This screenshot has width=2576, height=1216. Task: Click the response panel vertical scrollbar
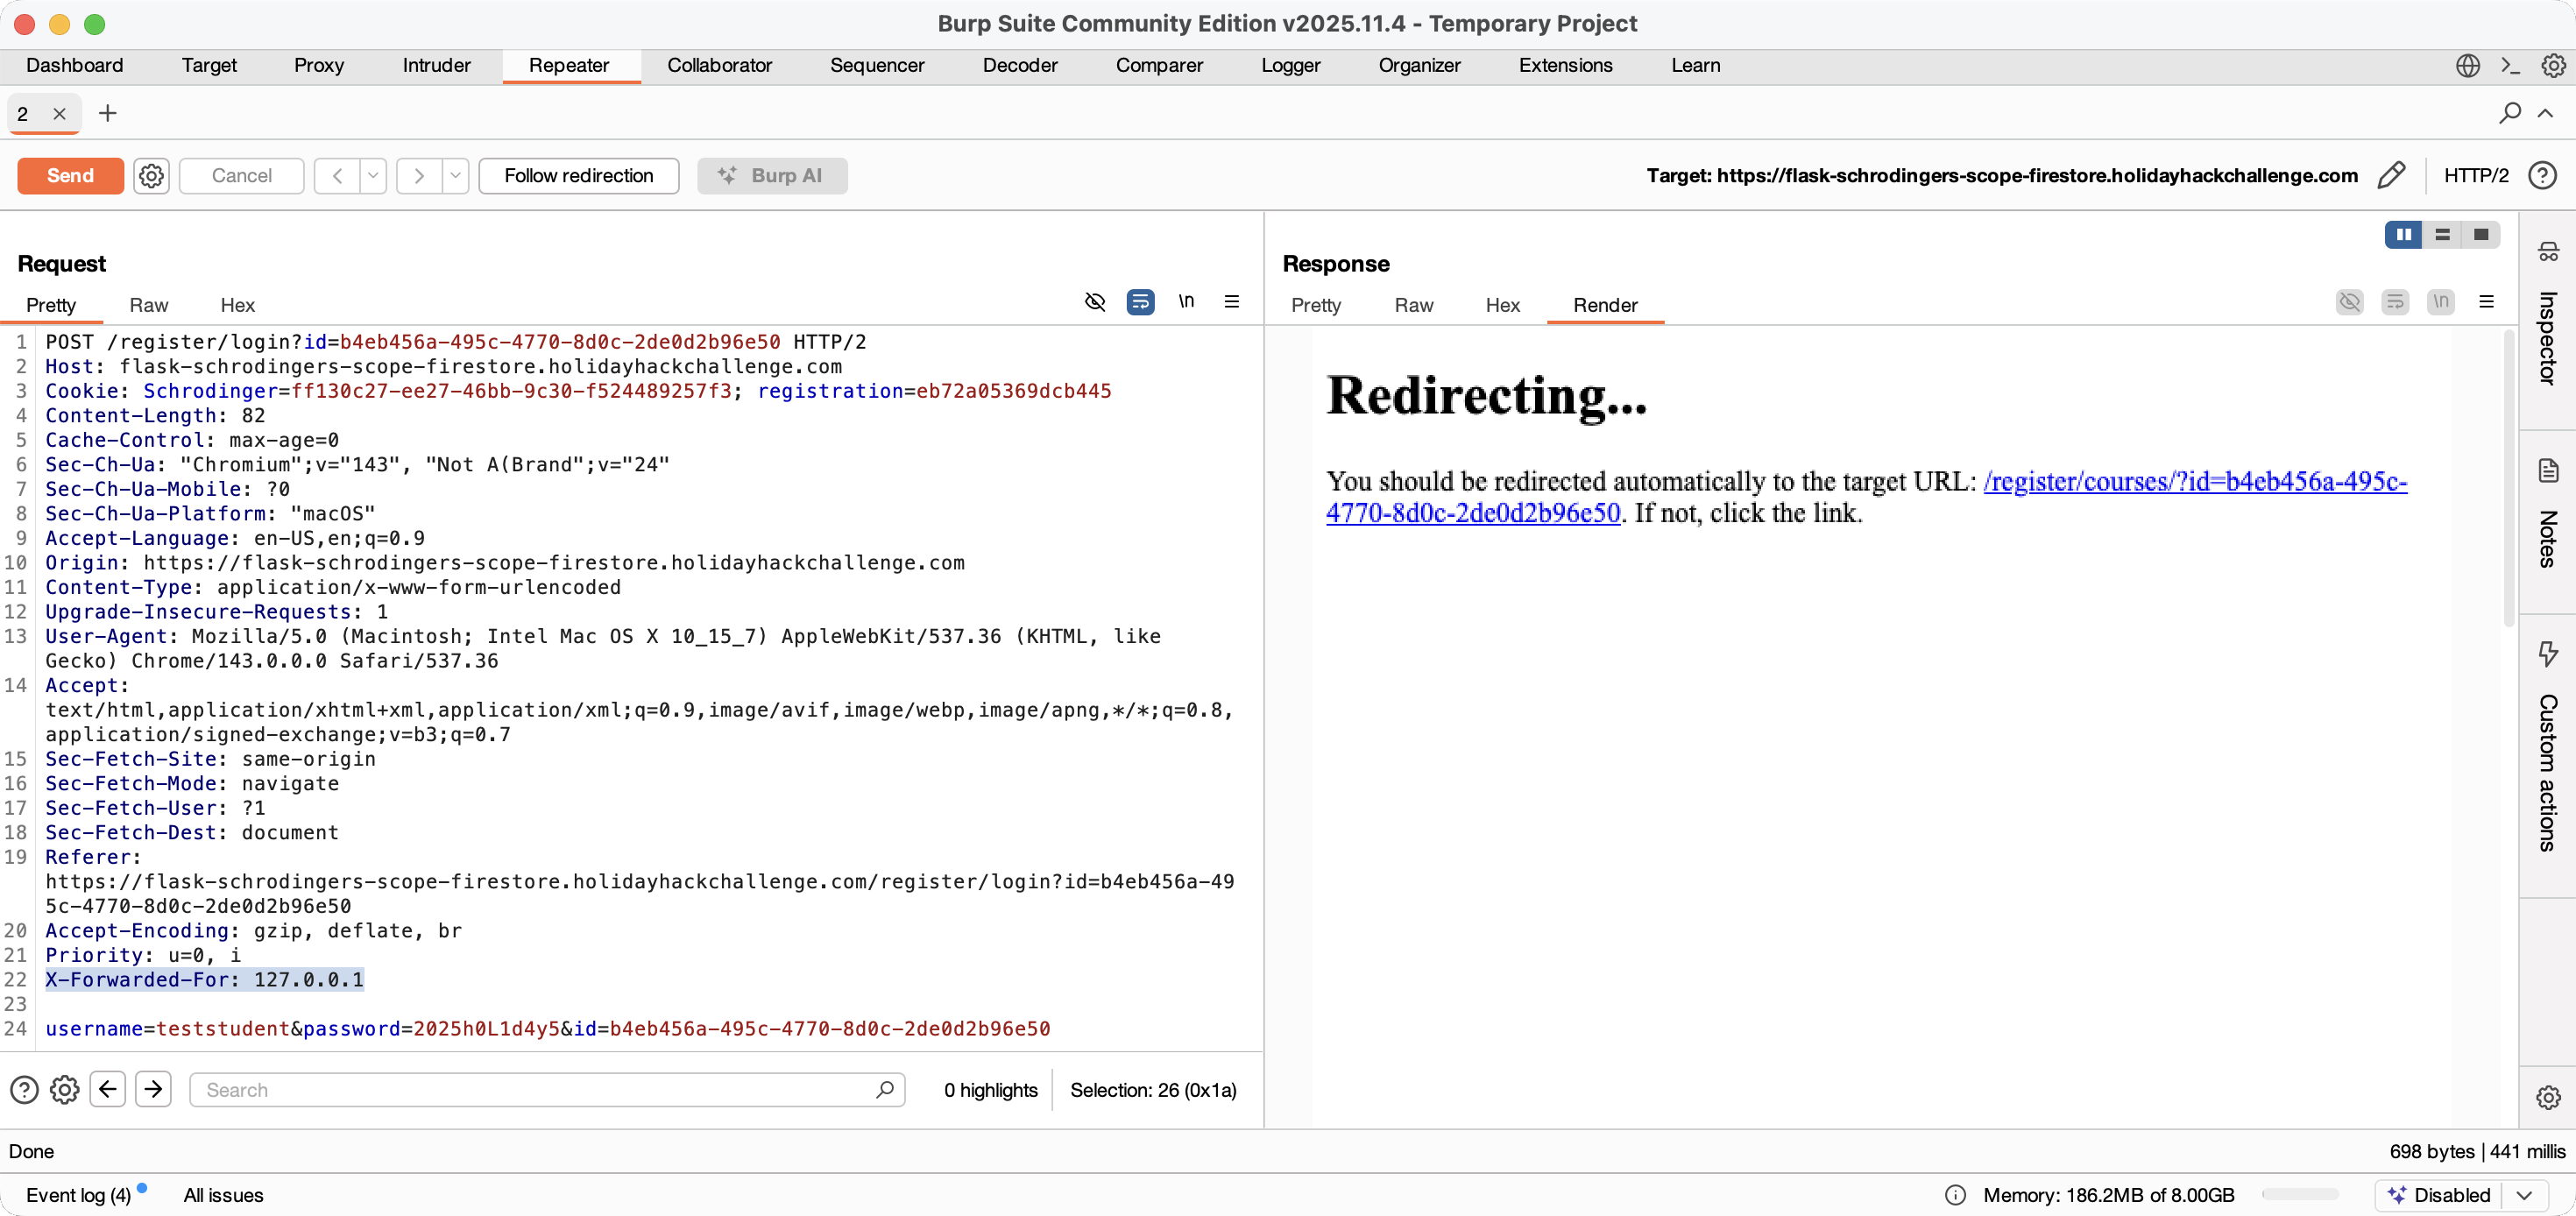[2508, 480]
